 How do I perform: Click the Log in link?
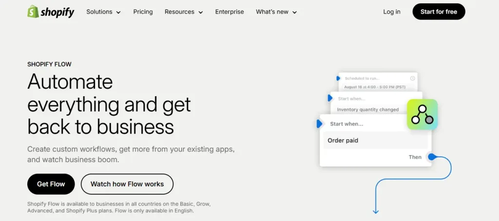(392, 12)
